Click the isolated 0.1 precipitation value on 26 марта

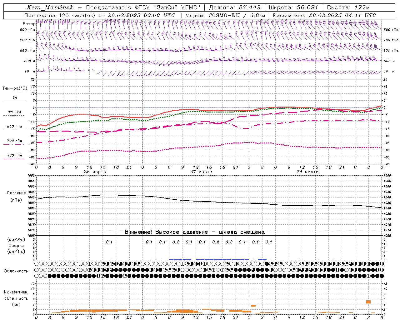pos(109,242)
